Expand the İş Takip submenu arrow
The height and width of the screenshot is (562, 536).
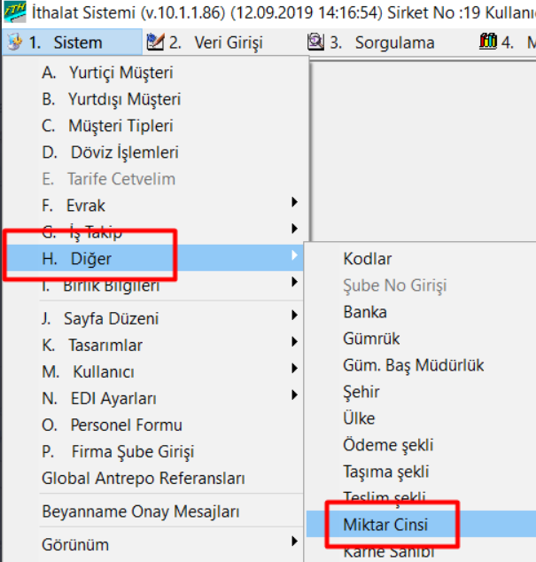pyautogui.click(x=294, y=229)
